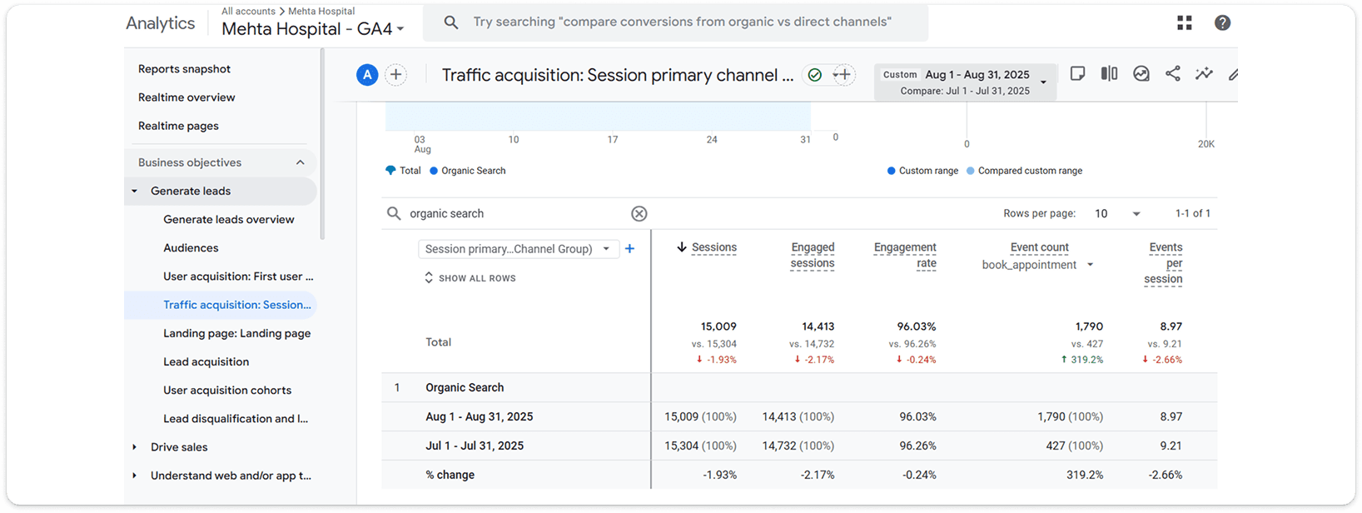Click the 'All accounts' breadcrumb link
The image size is (1362, 513).
(248, 11)
